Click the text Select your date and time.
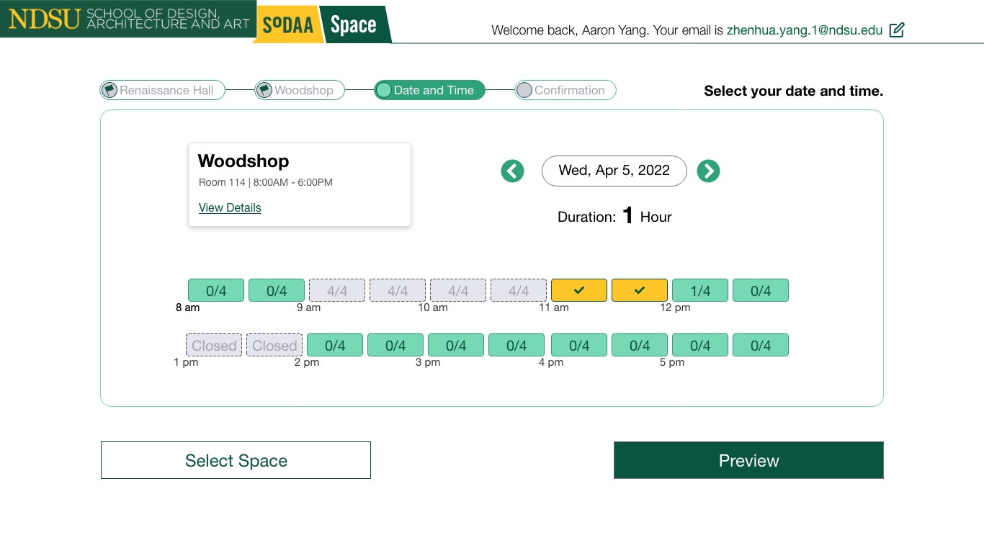The image size is (984, 553). tap(793, 91)
